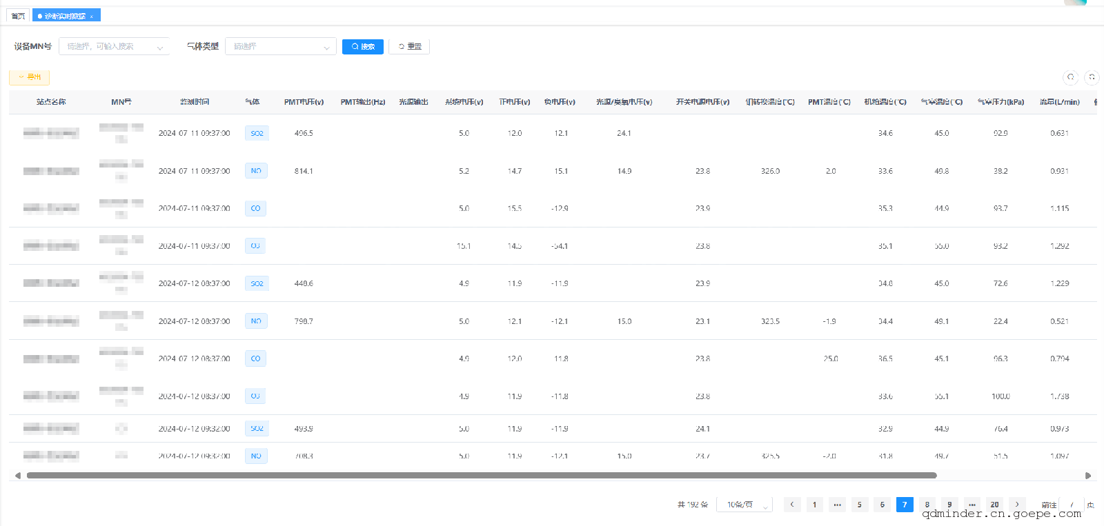Click the CO gas tag in third row
Viewport: 1104px width, 526px height.
click(255, 208)
